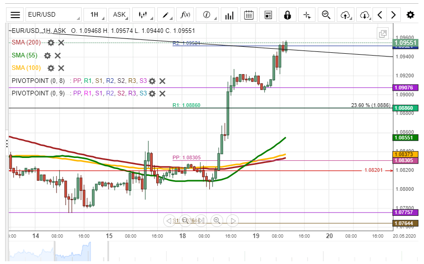Click the EUR/USD, 1H, ASK chart title
This screenshot has height=264, width=424.
coord(39,31)
